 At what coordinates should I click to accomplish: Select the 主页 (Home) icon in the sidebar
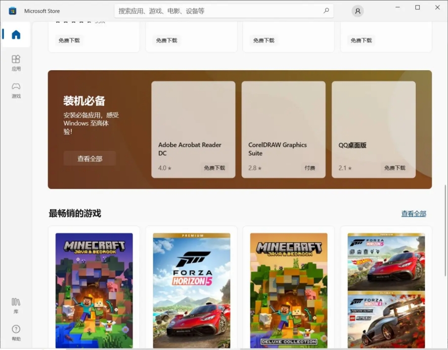pyautogui.click(x=16, y=35)
